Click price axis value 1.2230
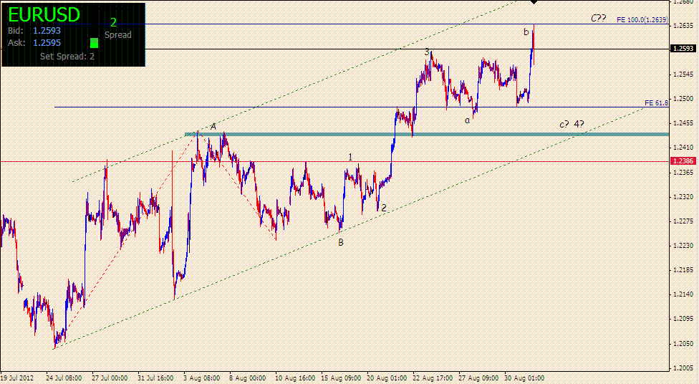Image resolution: width=699 pixels, height=384 pixels. [x=683, y=246]
